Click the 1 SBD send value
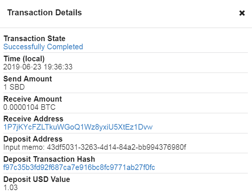This screenshot has height=192, width=252. pyautogui.click(x=12, y=87)
